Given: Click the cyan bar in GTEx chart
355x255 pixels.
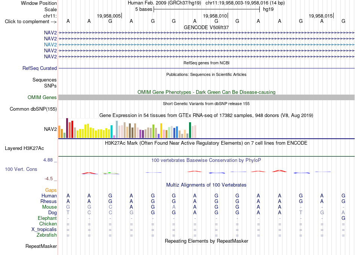Looking at the screenshot, I should pyautogui.click(x=111, y=132).
